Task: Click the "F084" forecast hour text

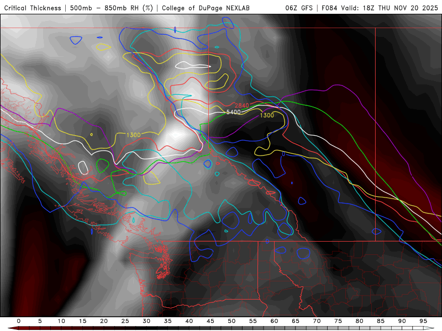Action: tap(329, 8)
